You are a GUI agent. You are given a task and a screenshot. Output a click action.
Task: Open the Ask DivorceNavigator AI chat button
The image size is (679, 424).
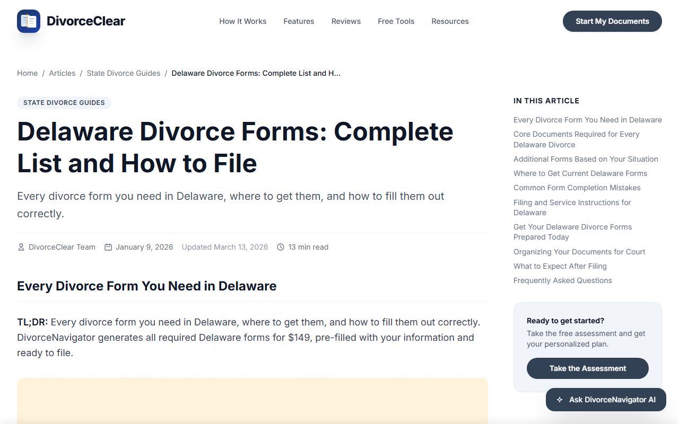click(x=606, y=400)
